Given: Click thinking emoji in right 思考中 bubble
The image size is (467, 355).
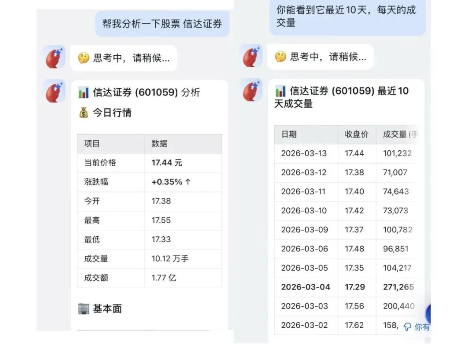Looking at the screenshot, I should click(281, 57).
